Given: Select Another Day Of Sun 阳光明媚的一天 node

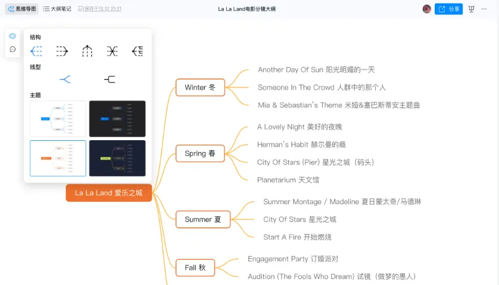Looking at the screenshot, I should click(x=316, y=69).
